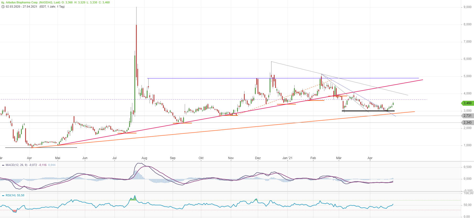Screen dimensions: 474x218
Task: Click the (EDT, 1 Jahr, 1 Tag) timeframe text
Action: point(52,7)
